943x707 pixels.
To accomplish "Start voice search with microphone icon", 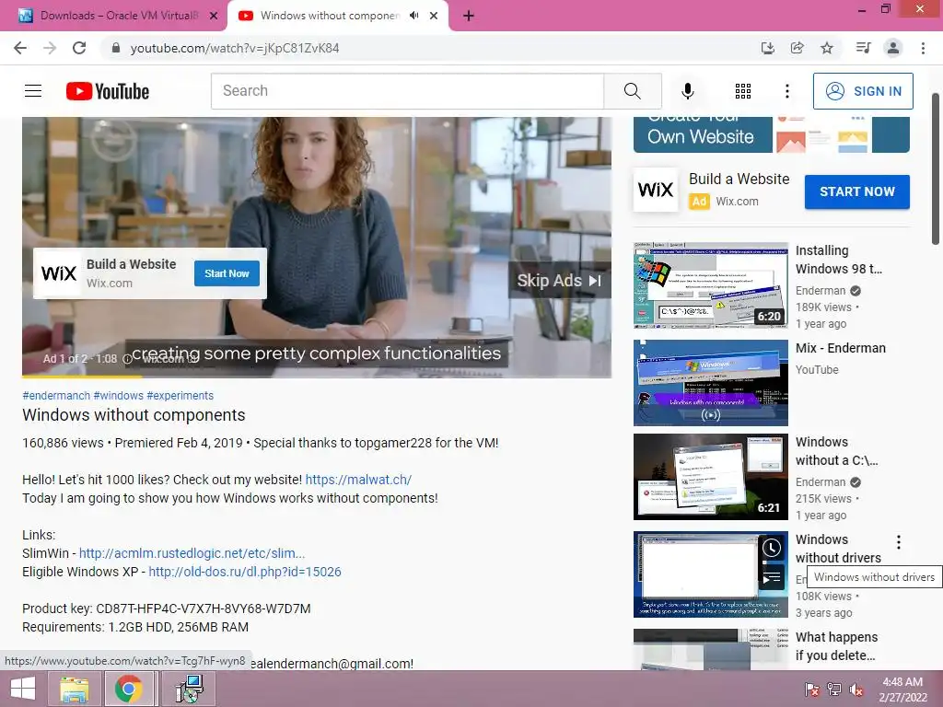I will click(x=687, y=91).
